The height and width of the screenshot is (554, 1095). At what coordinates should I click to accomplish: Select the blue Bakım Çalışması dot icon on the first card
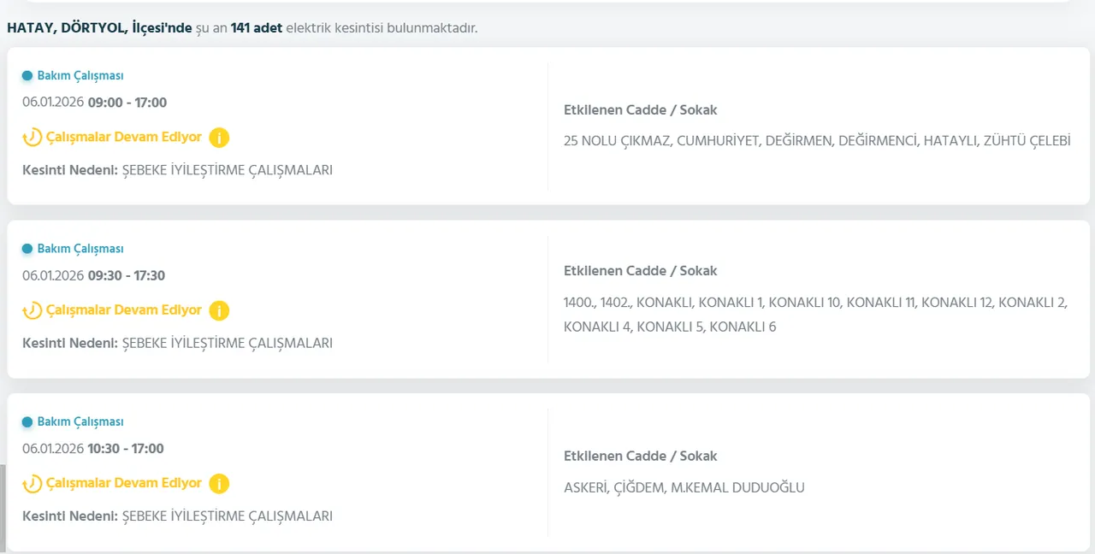click(x=27, y=75)
